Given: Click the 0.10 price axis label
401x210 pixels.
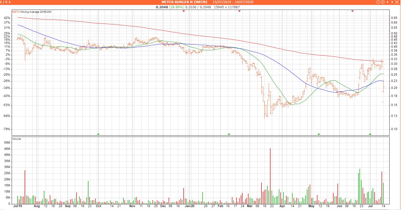Looking at the screenshot, I should pos(394,129).
